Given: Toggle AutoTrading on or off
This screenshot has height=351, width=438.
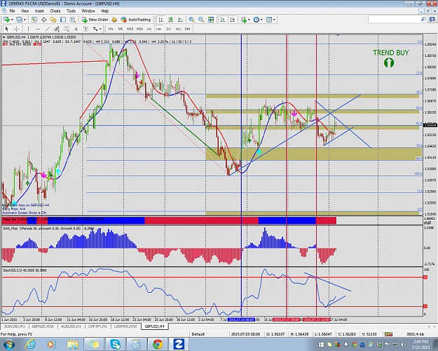Looking at the screenshot, I should click(x=136, y=20).
